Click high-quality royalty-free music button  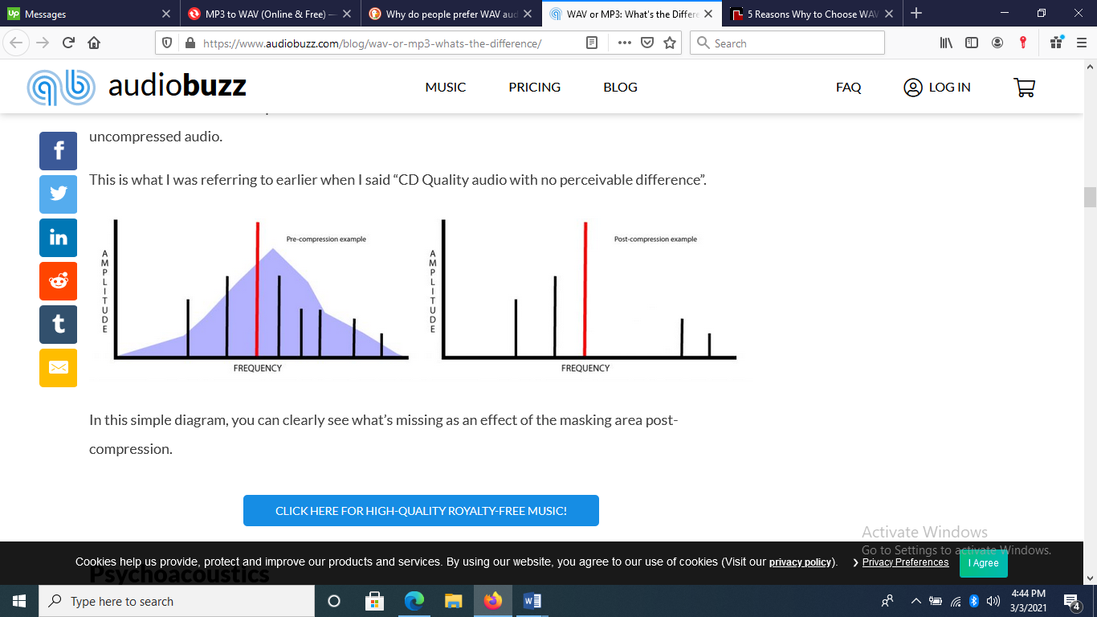(421, 511)
